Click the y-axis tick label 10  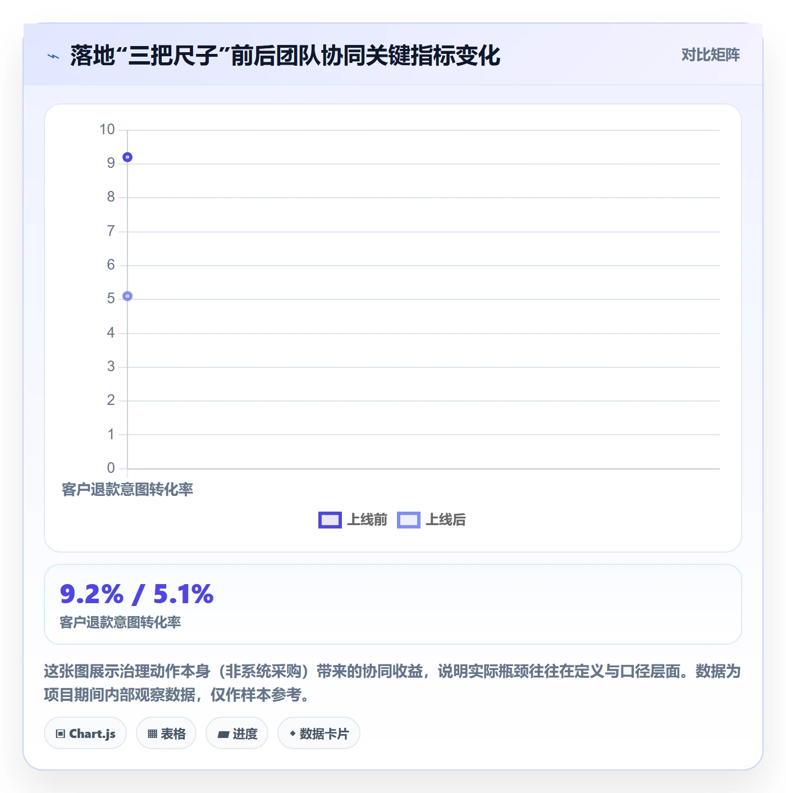[107, 130]
